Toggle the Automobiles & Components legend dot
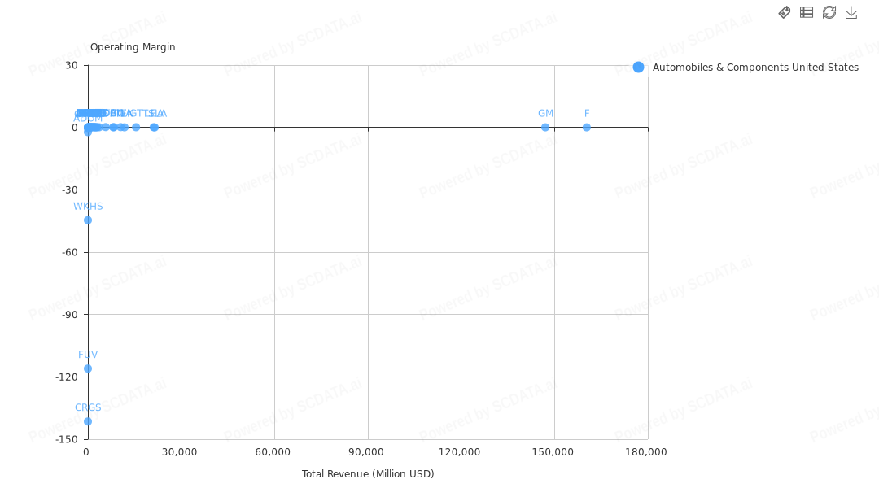 click(x=638, y=68)
